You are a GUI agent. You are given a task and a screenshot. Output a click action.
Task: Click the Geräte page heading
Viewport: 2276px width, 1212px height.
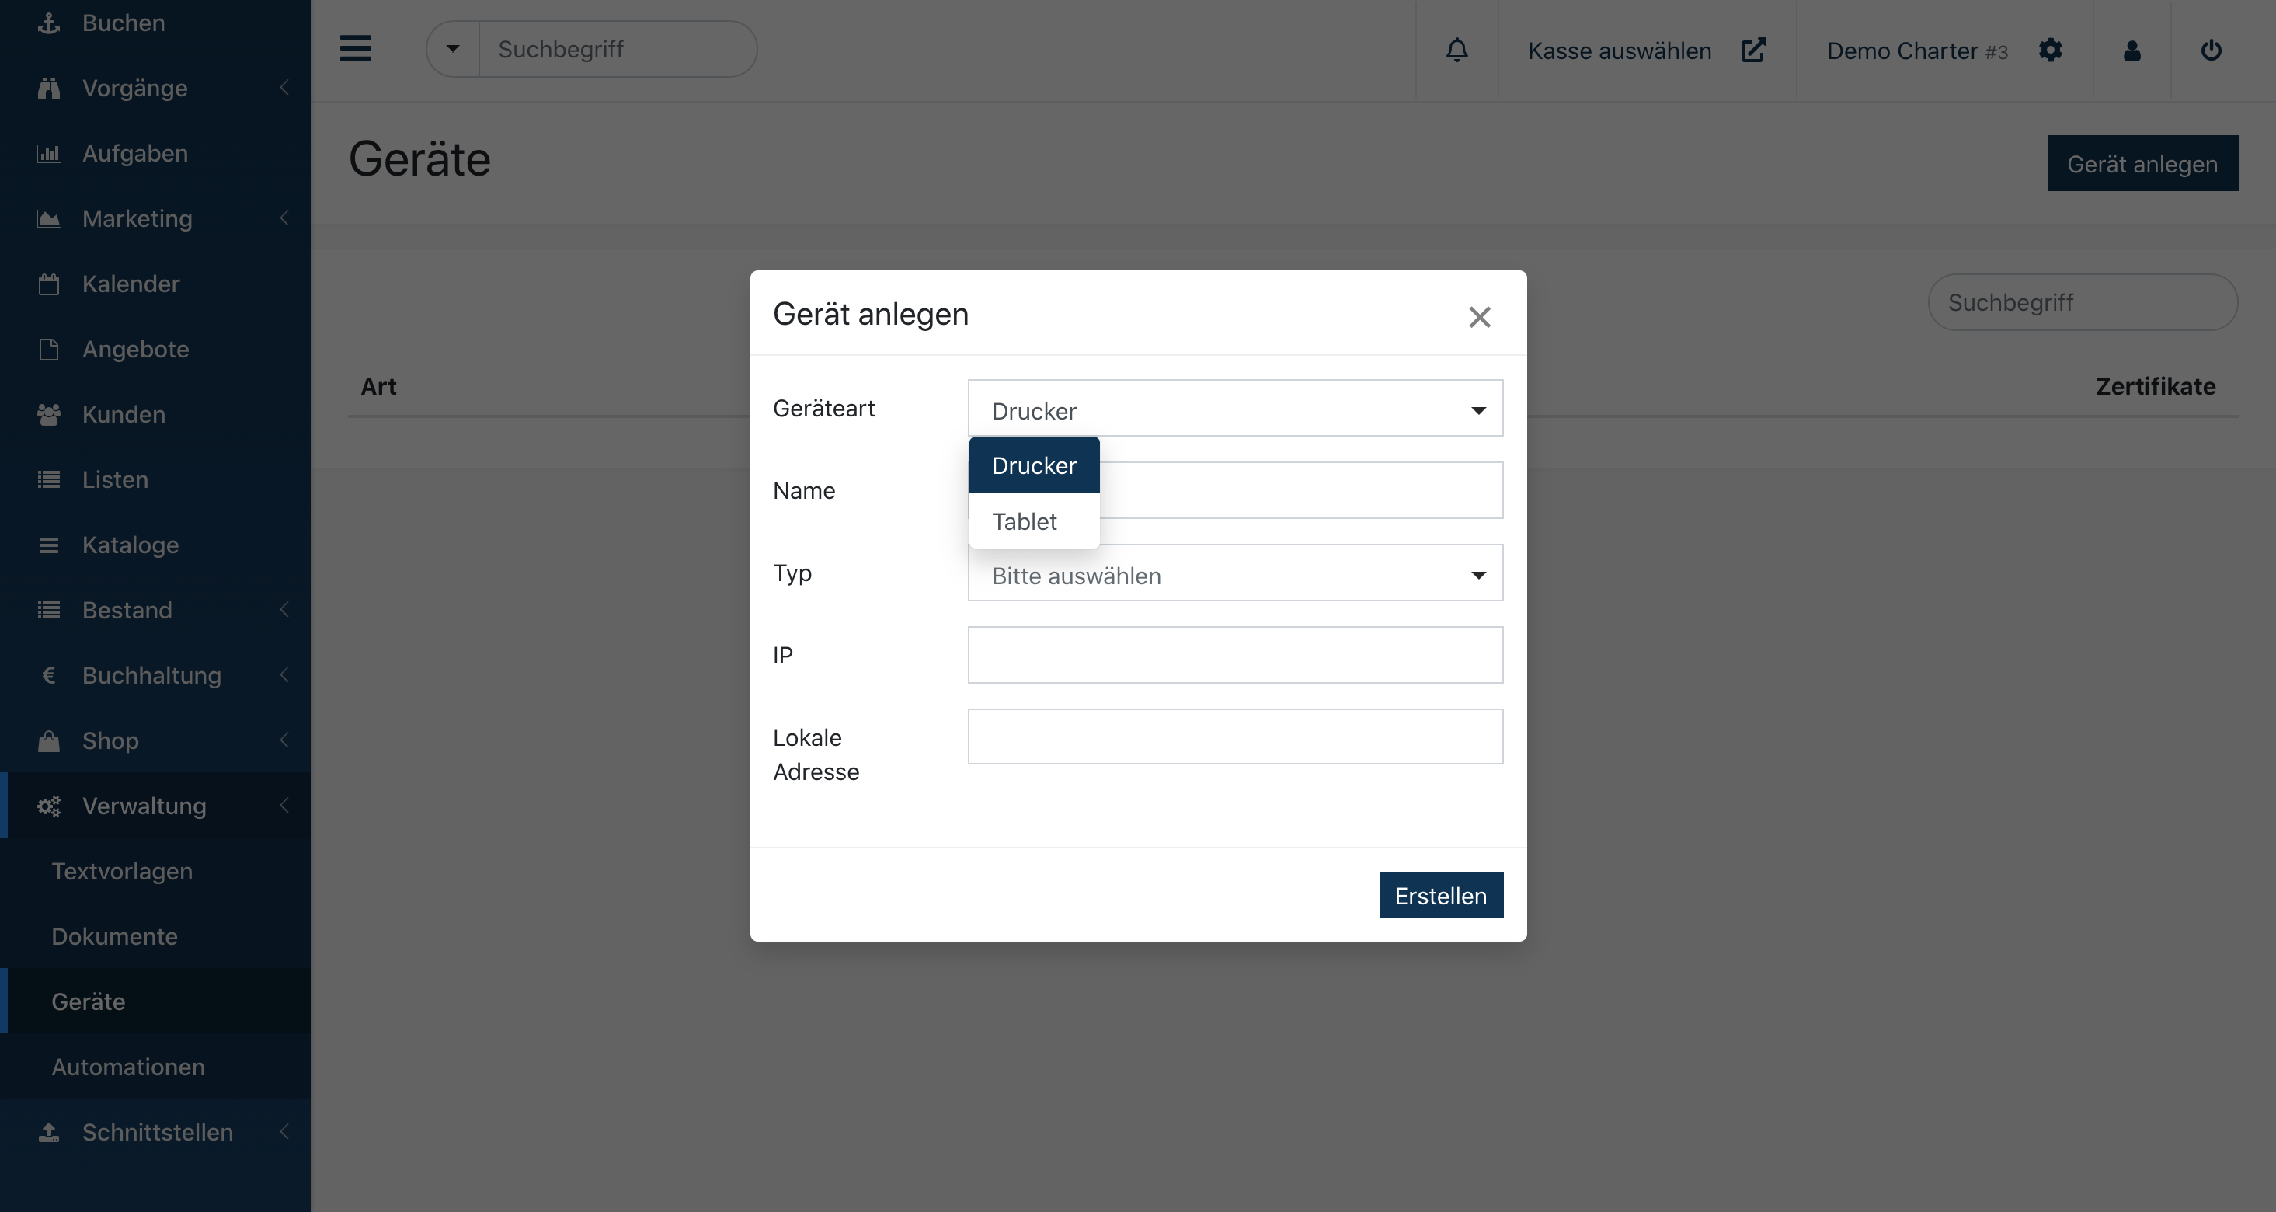tap(419, 160)
